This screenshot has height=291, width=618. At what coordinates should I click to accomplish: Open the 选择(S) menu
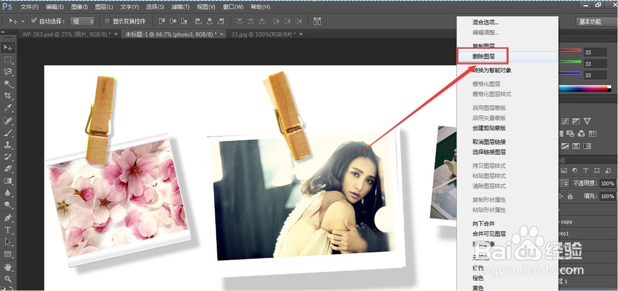(155, 7)
